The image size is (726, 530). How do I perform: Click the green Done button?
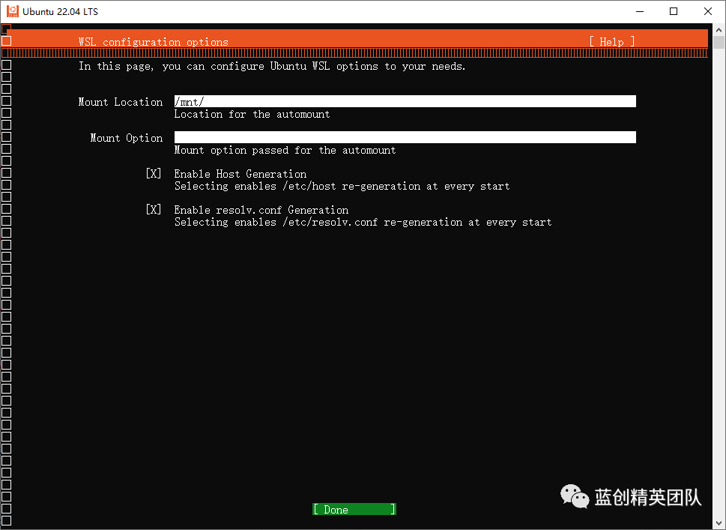point(354,509)
